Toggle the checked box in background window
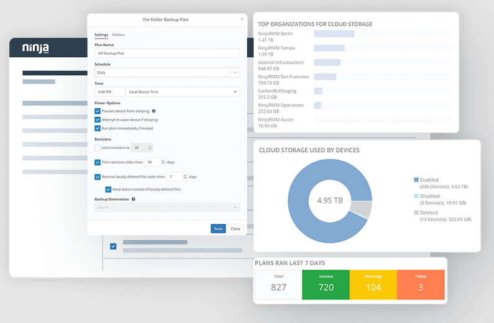Image resolution: width=494 pixels, height=323 pixels. 113,246
